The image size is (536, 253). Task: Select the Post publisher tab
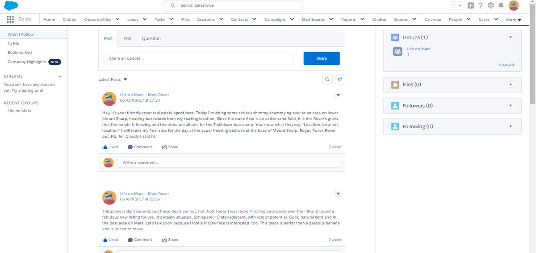(x=109, y=38)
